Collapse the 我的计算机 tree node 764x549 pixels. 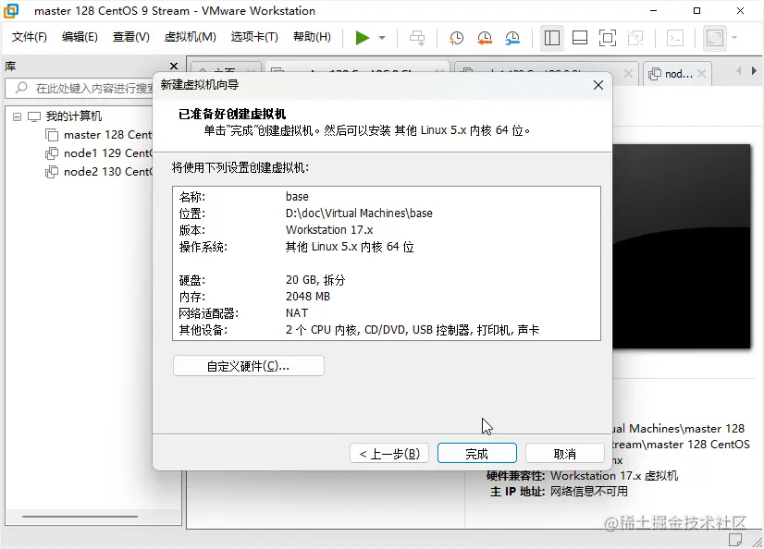coord(17,116)
